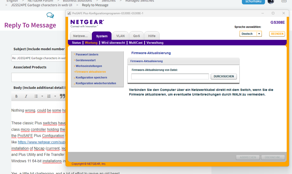This screenshot has height=174, width=292.
Task: Open the netgear.com link in reply body
Action: point(42,142)
